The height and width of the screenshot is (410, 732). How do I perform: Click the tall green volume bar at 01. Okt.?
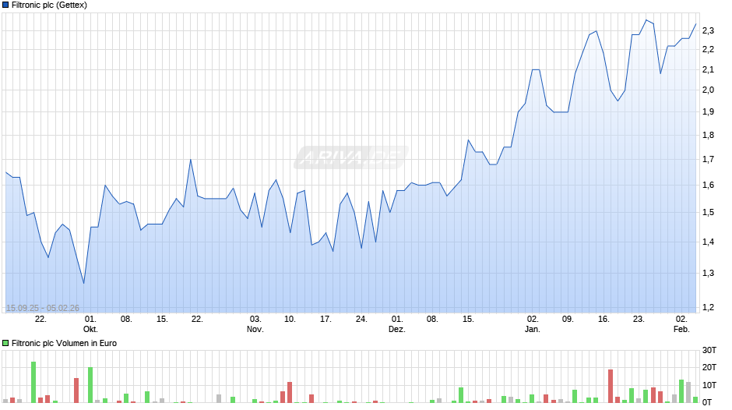[x=90, y=385]
